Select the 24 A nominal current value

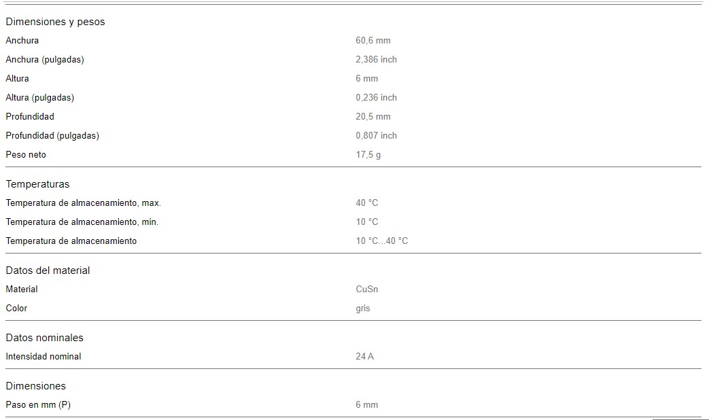pos(364,357)
